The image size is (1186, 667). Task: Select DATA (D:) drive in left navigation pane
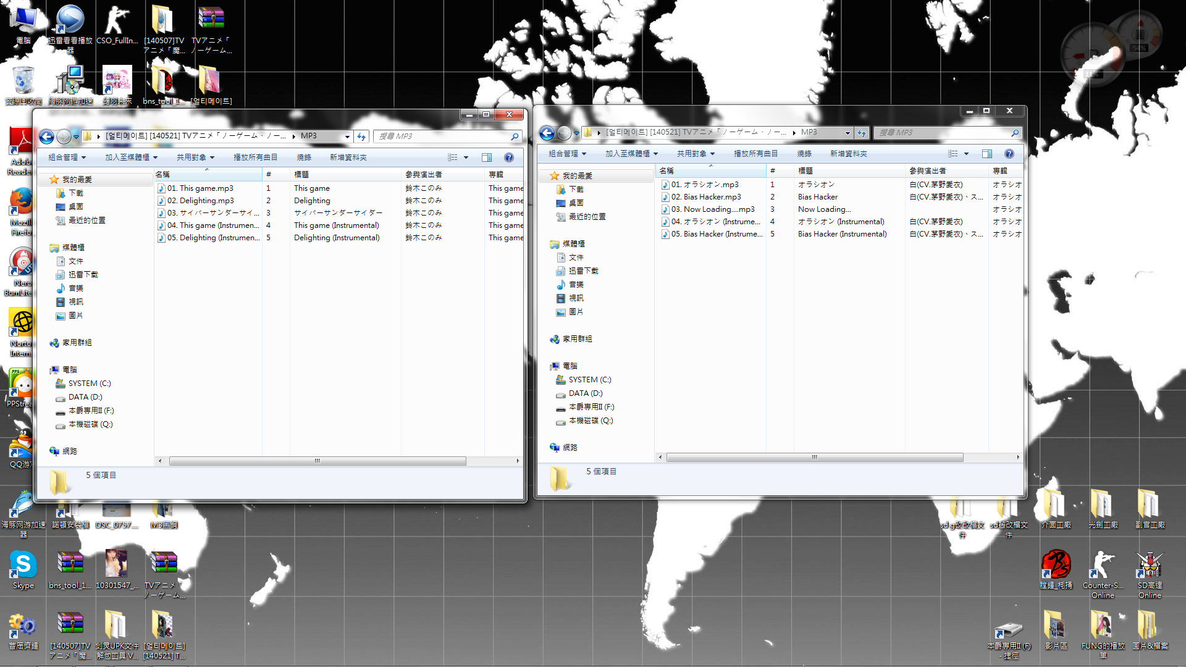coord(85,397)
